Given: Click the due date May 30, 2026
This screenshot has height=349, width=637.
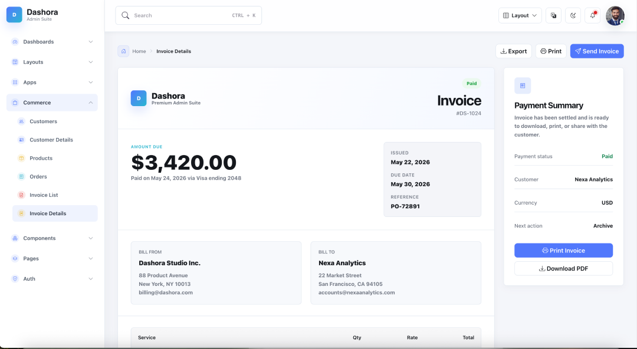Looking at the screenshot, I should click(411, 184).
